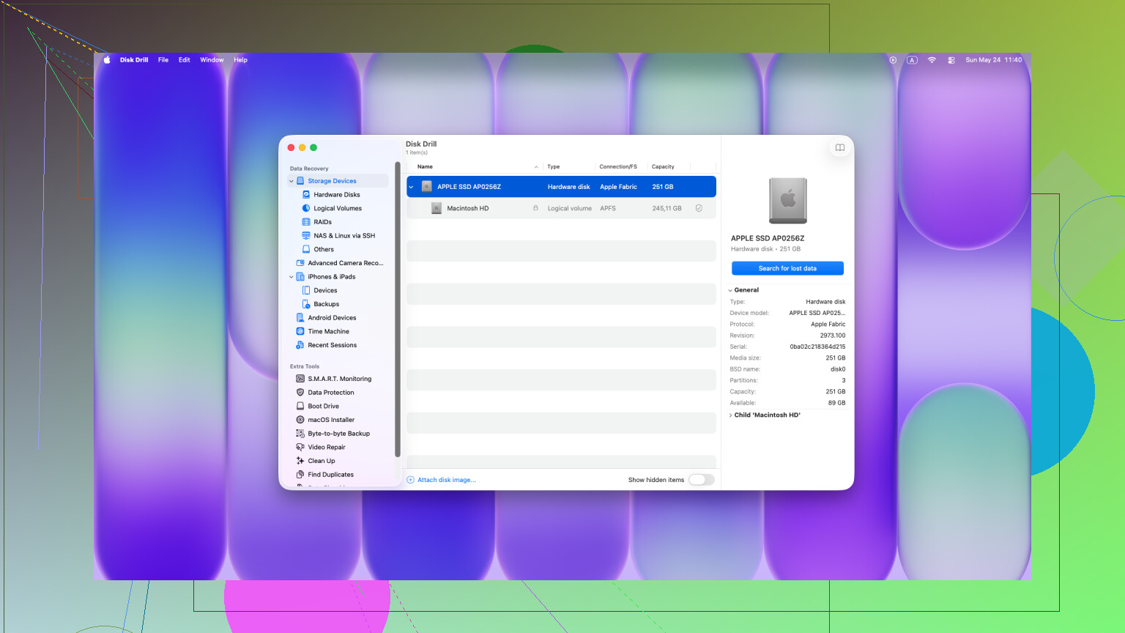Screen dimensions: 1125x633
Task: Click the large APPLE SSD drive image
Action: click(788, 201)
